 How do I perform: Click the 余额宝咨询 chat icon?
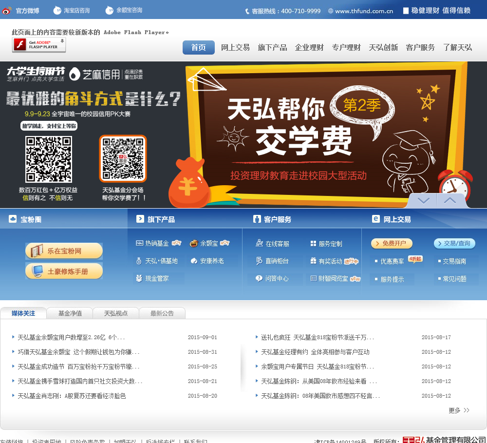109,11
